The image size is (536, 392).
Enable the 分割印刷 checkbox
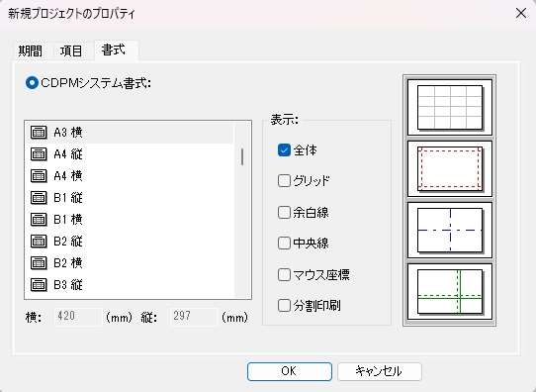[x=284, y=305]
